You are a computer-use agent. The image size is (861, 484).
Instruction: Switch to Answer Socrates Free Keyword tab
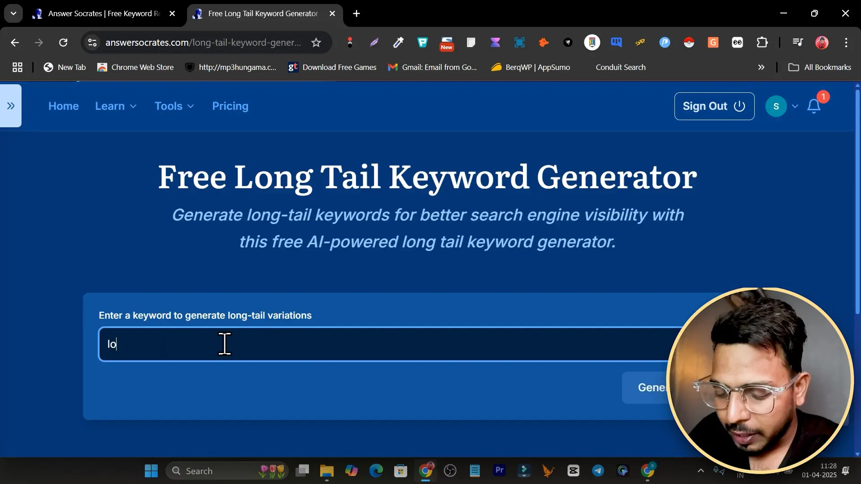[x=103, y=13]
